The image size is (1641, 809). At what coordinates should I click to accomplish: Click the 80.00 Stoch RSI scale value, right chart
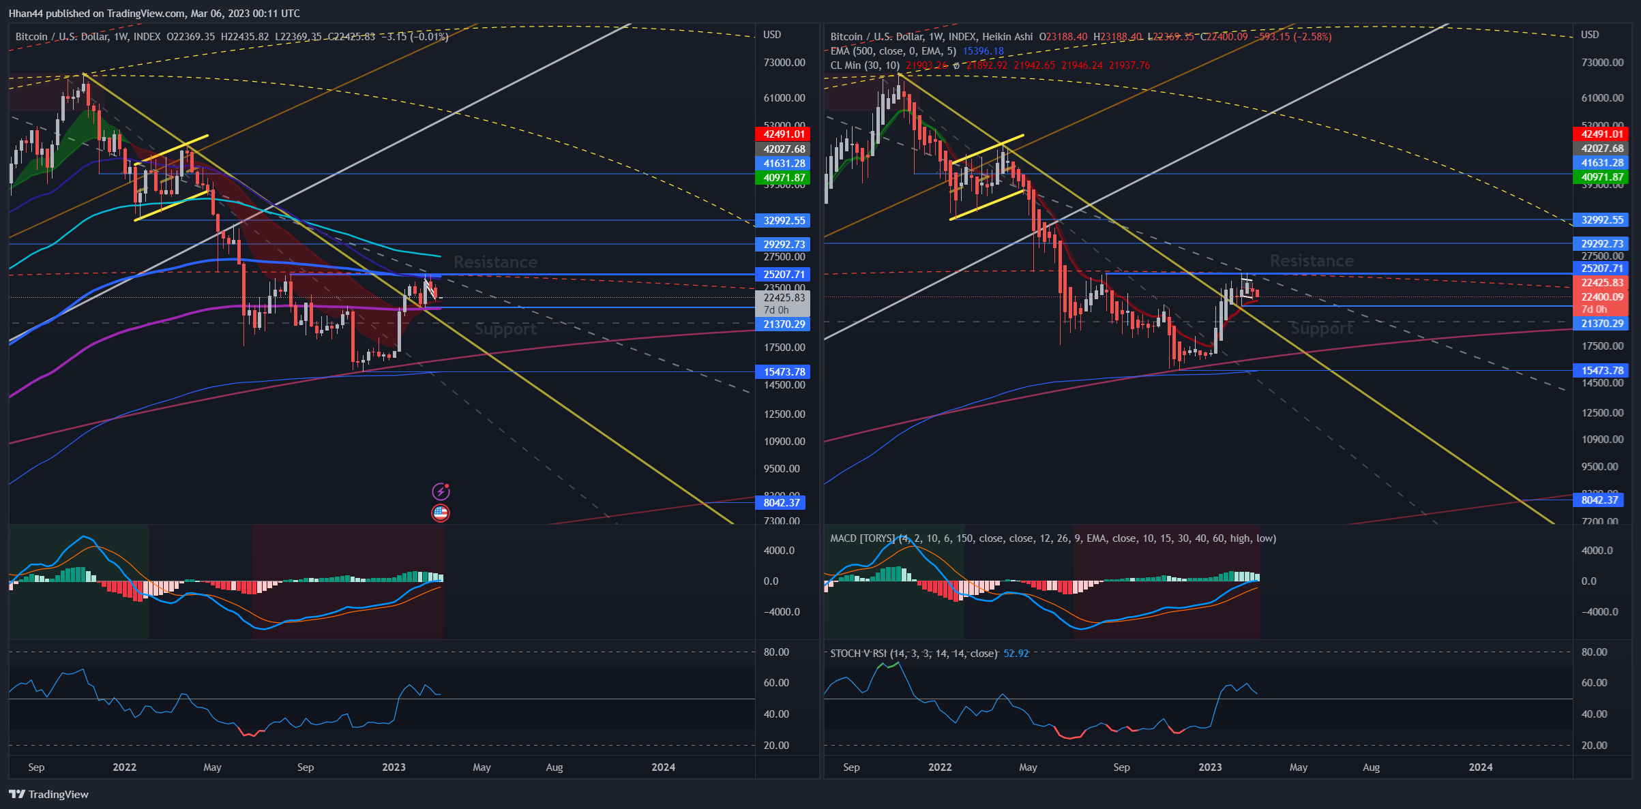[x=1594, y=652]
